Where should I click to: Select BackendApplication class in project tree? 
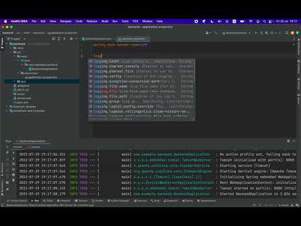point(43,69)
